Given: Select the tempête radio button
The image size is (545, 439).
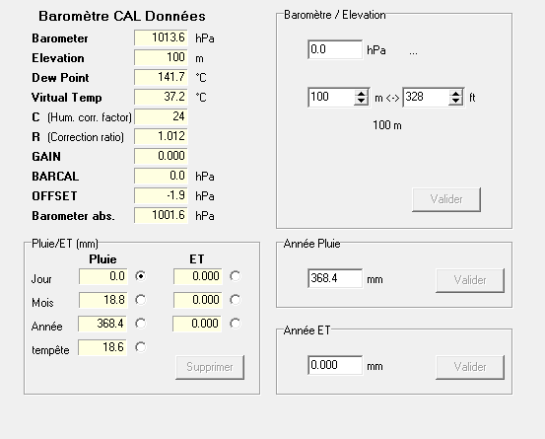Looking at the screenshot, I should coord(140,347).
